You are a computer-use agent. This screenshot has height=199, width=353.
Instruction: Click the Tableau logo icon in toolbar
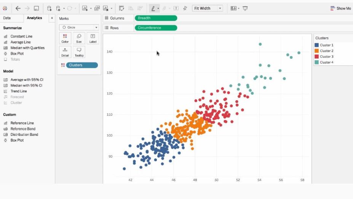coord(5,8)
